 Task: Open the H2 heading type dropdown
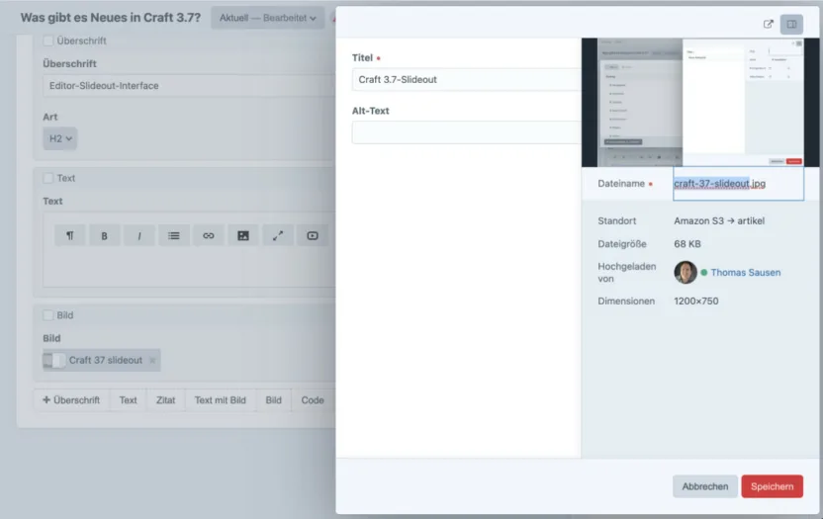click(59, 138)
